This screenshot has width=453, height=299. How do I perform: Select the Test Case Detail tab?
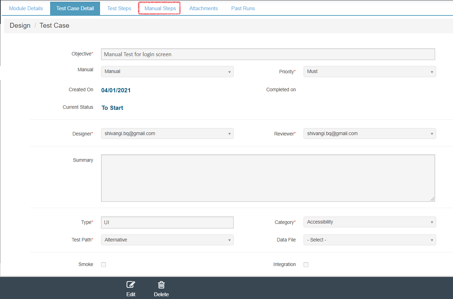[x=75, y=8]
